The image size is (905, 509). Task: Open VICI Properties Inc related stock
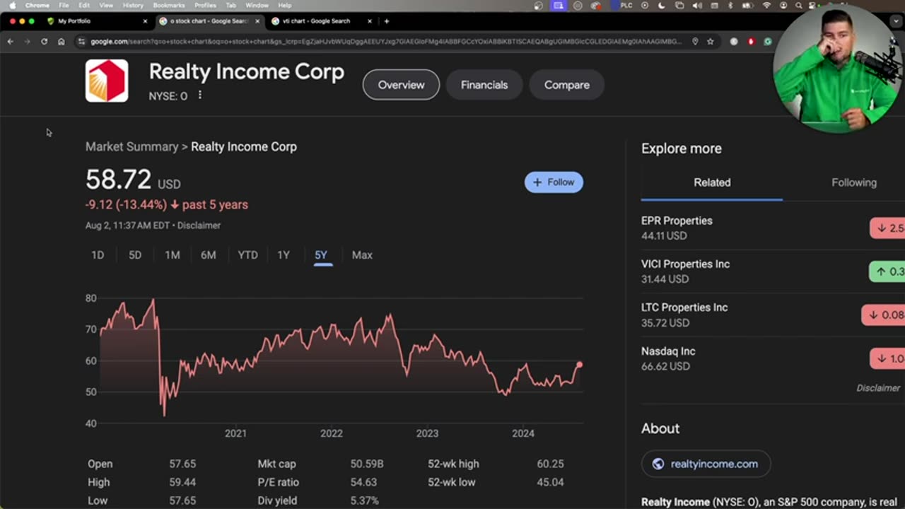(685, 264)
